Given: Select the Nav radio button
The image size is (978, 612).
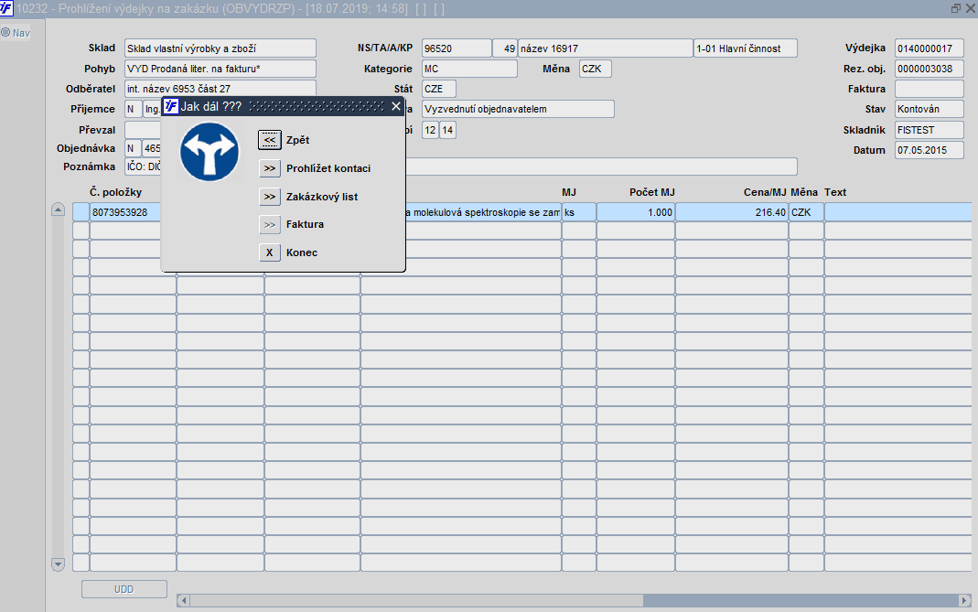Looking at the screenshot, I should [x=5, y=33].
